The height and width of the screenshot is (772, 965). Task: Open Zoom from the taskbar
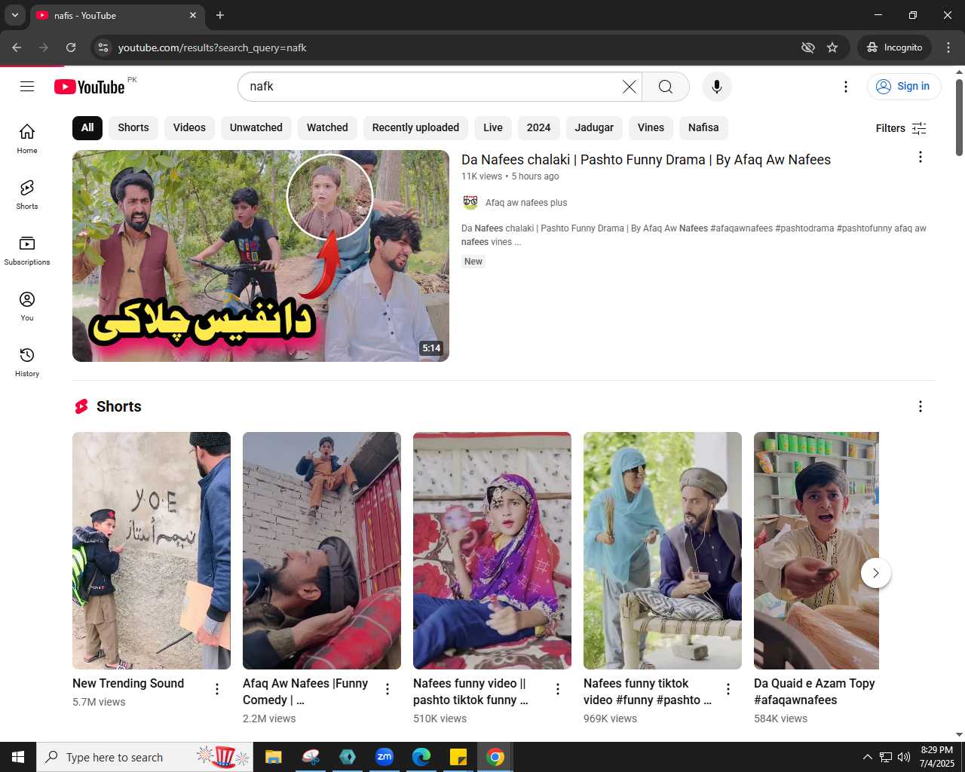click(384, 757)
